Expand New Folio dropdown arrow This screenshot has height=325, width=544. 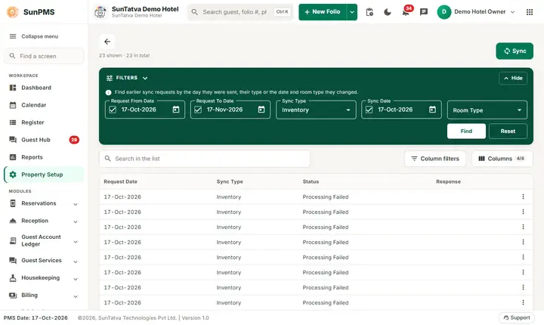352,12
